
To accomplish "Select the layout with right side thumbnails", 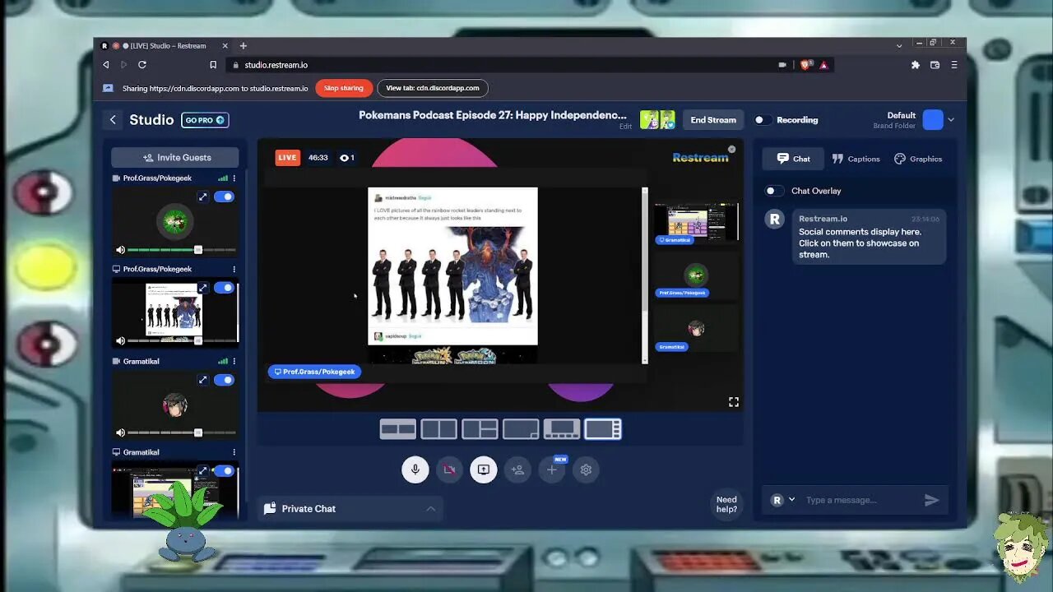I will tap(603, 429).
